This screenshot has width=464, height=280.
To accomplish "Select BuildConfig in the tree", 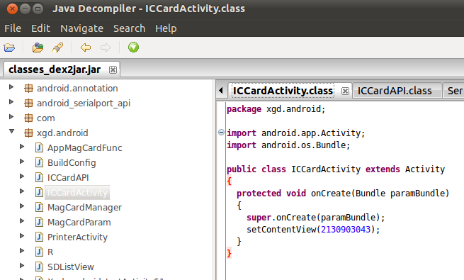I will pos(72,163).
